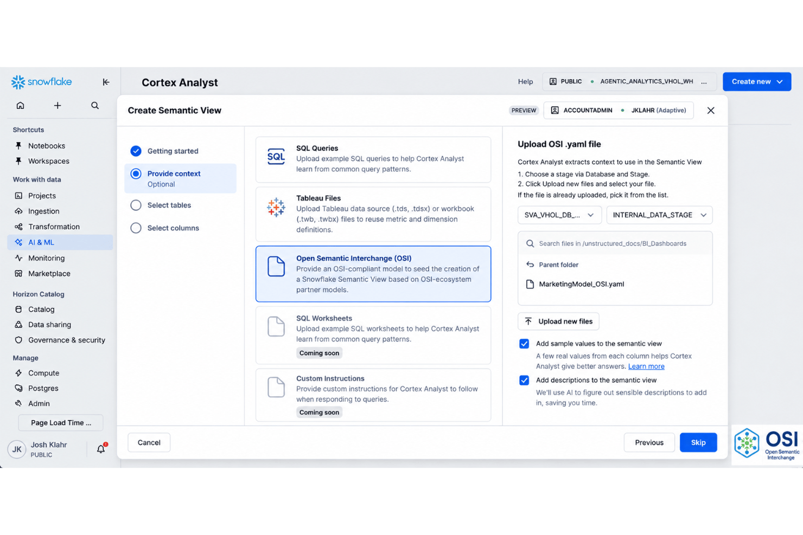803x535 pixels.
Task: Collapse the left sidebar with the arrow icon
Action: 106,82
